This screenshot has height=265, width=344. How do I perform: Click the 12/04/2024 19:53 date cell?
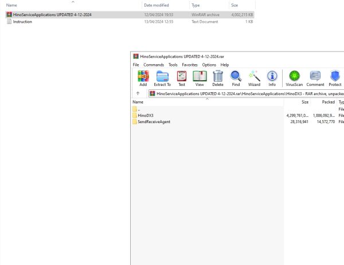coord(159,15)
